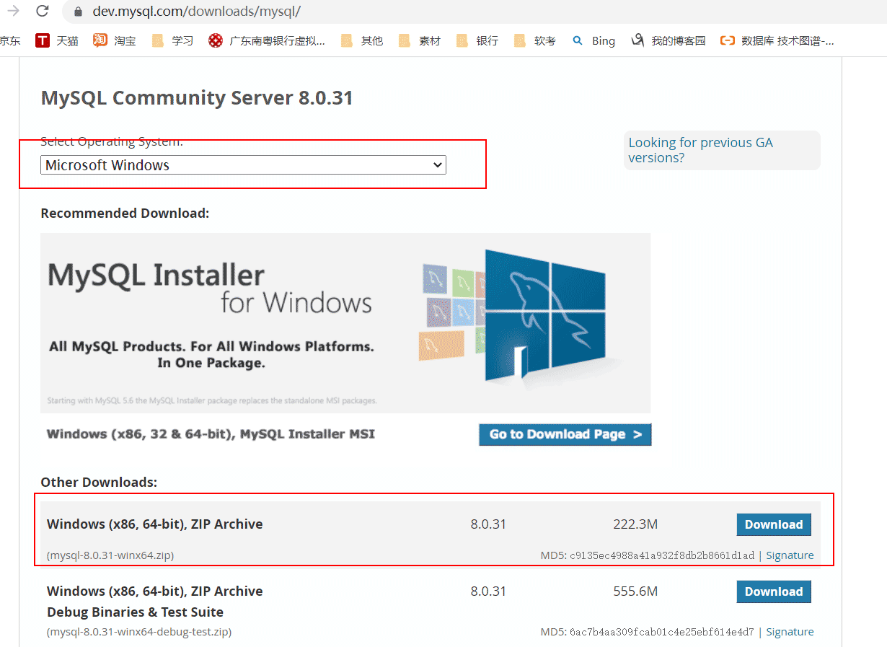Open the 我的博客园 bookmark icon
Image resolution: width=887 pixels, height=647 pixels.
point(637,40)
